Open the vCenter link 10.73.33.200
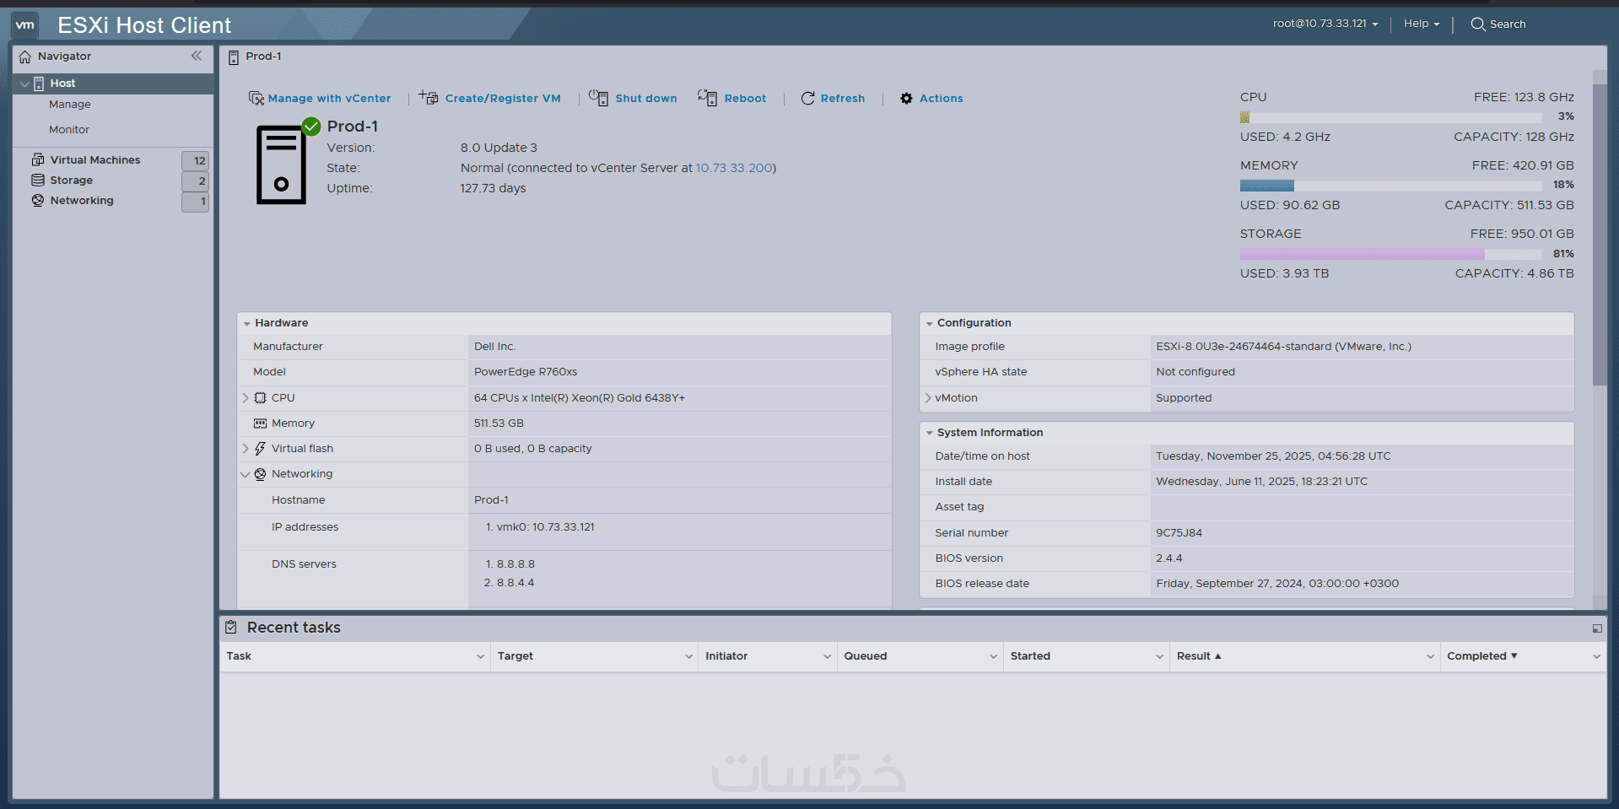The width and height of the screenshot is (1619, 809). (734, 168)
